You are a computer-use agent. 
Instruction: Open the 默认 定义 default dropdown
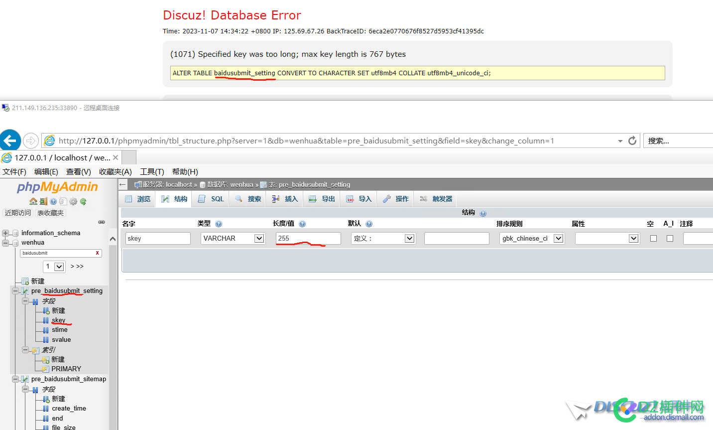[x=383, y=239]
